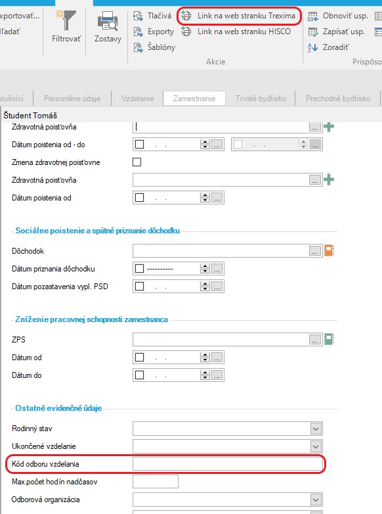
Task: Enable the Dátum priznania dôchodku date checkbox
Action: point(139,268)
